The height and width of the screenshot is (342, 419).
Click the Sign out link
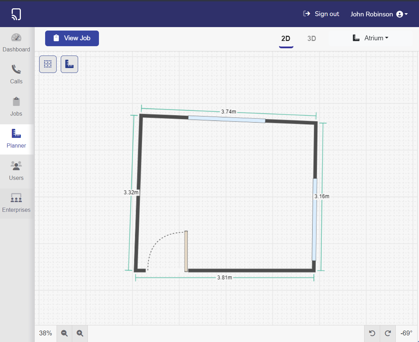point(321,14)
